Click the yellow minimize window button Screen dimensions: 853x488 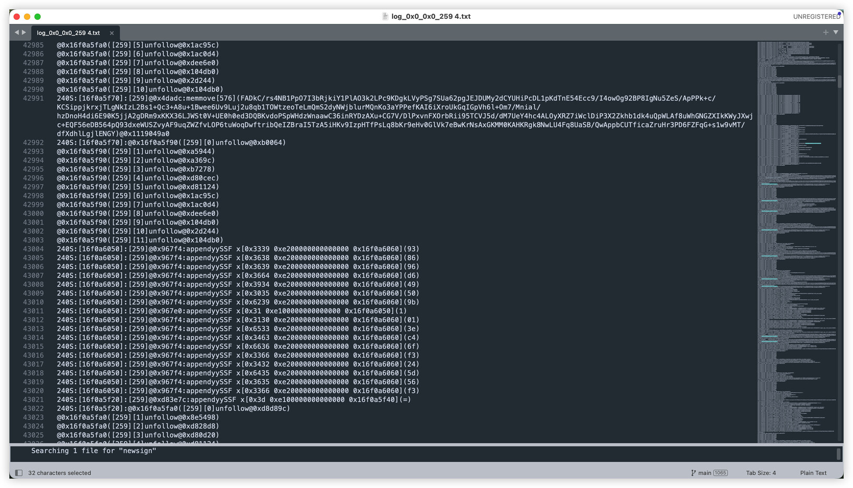[27, 17]
